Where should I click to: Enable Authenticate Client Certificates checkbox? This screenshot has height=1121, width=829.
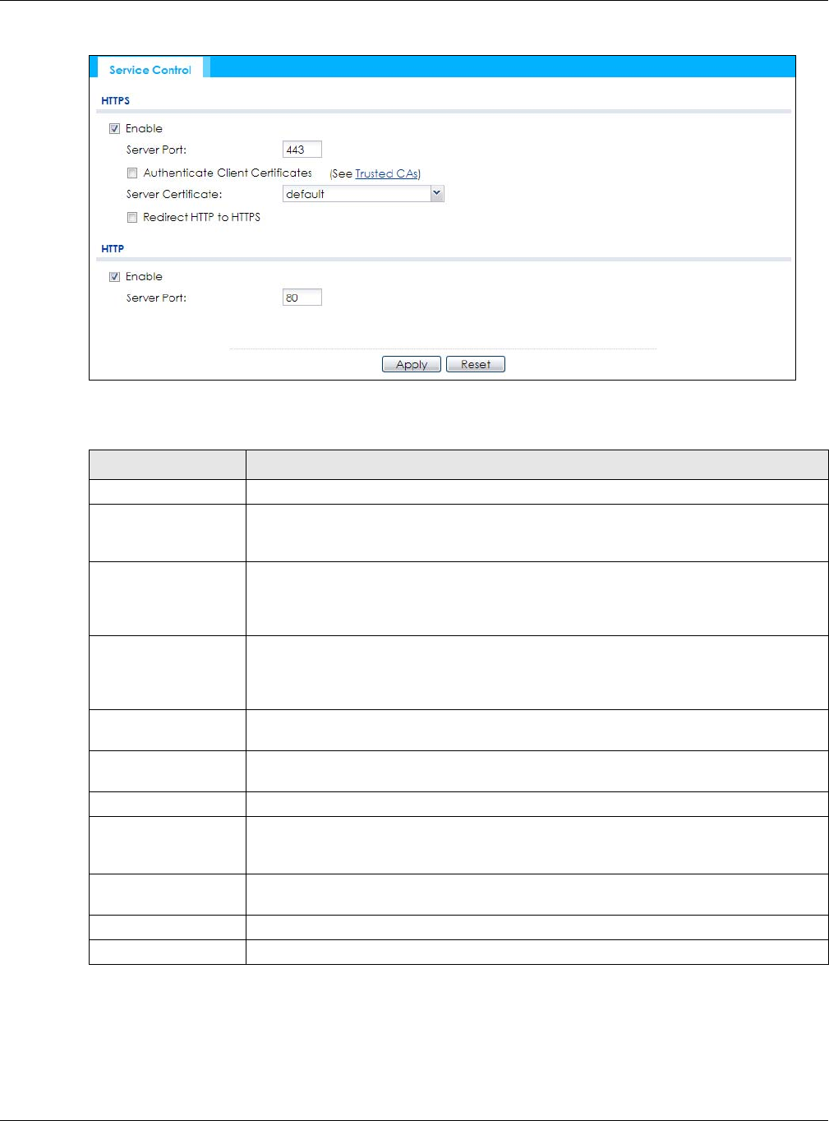click(132, 173)
